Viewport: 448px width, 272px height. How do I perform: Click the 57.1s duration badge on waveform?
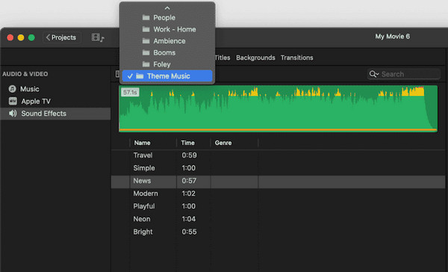click(130, 93)
